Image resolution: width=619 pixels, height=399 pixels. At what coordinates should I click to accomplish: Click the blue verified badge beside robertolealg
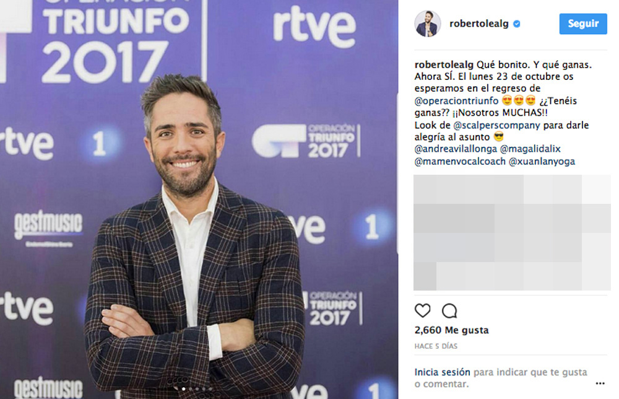coord(516,24)
